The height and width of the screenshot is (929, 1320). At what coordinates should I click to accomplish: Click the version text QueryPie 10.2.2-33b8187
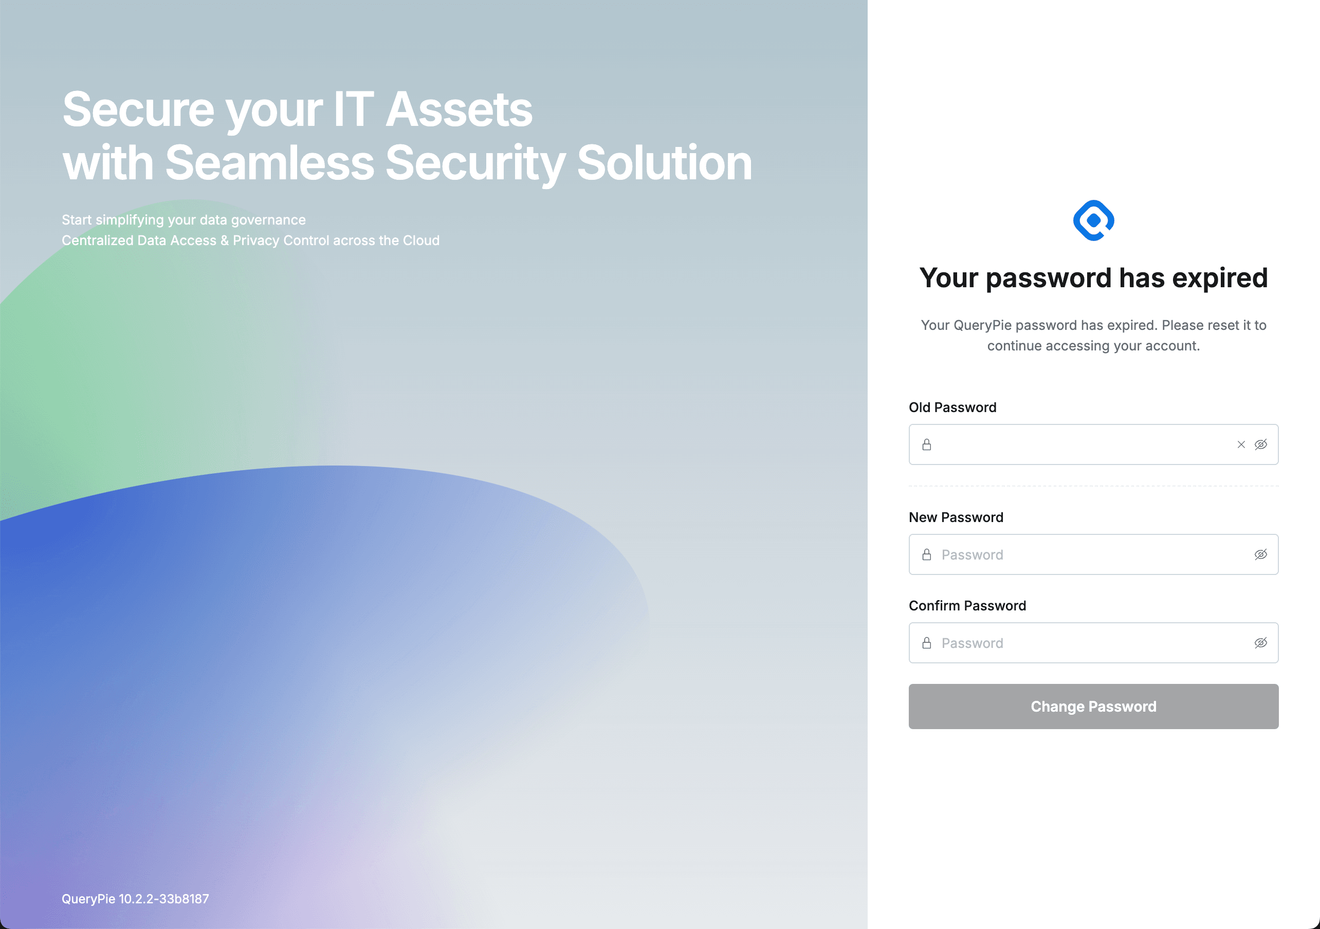136,899
